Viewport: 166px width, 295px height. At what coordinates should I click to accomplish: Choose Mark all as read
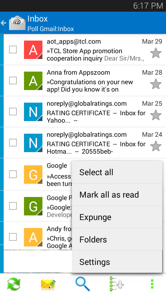click(x=117, y=195)
